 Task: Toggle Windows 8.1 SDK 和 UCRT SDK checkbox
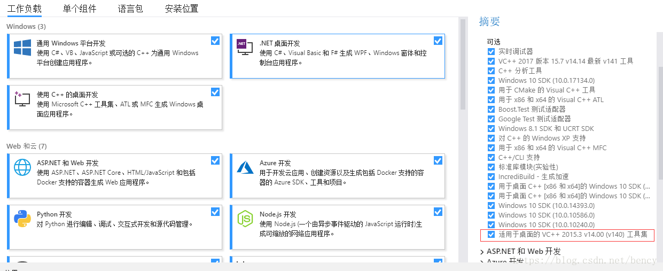(491, 128)
